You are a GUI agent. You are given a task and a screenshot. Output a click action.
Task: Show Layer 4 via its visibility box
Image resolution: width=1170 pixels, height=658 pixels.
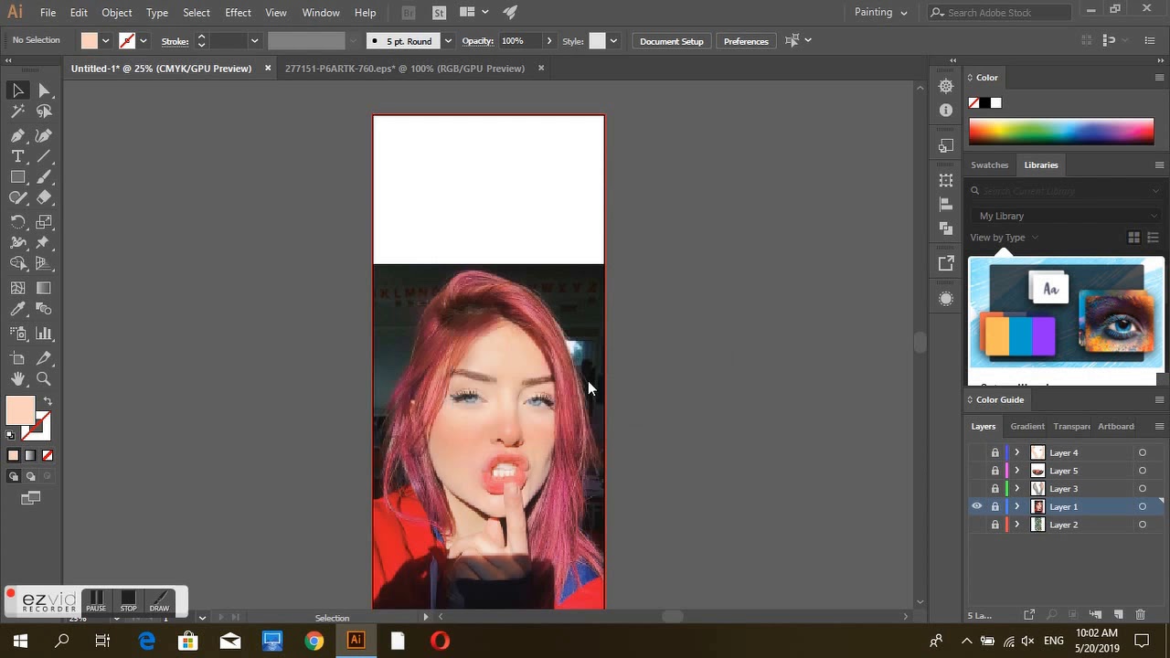tap(976, 452)
